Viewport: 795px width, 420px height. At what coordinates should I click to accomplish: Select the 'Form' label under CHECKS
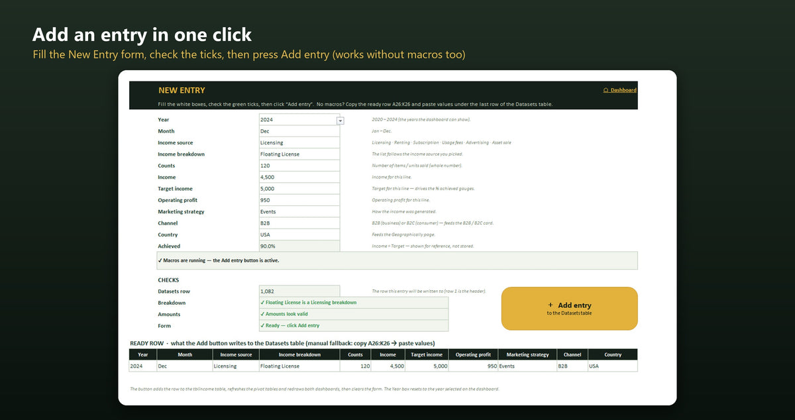coord(164,326)
